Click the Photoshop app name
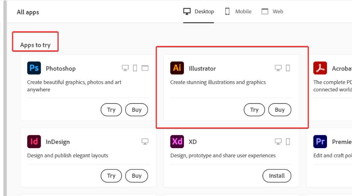The image size is (352, 196). pos(61,69)
